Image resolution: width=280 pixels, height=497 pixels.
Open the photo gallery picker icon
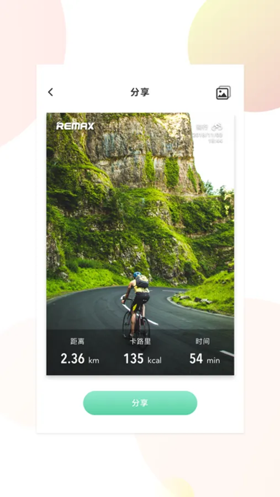(x=223, y=93)
